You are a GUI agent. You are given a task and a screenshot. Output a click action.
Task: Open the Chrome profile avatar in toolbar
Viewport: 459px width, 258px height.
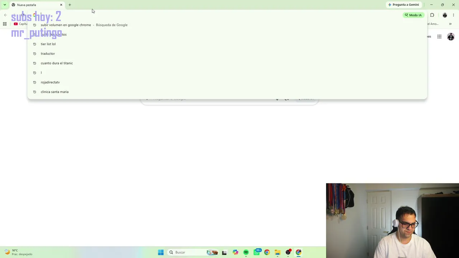tap(445, 15)
